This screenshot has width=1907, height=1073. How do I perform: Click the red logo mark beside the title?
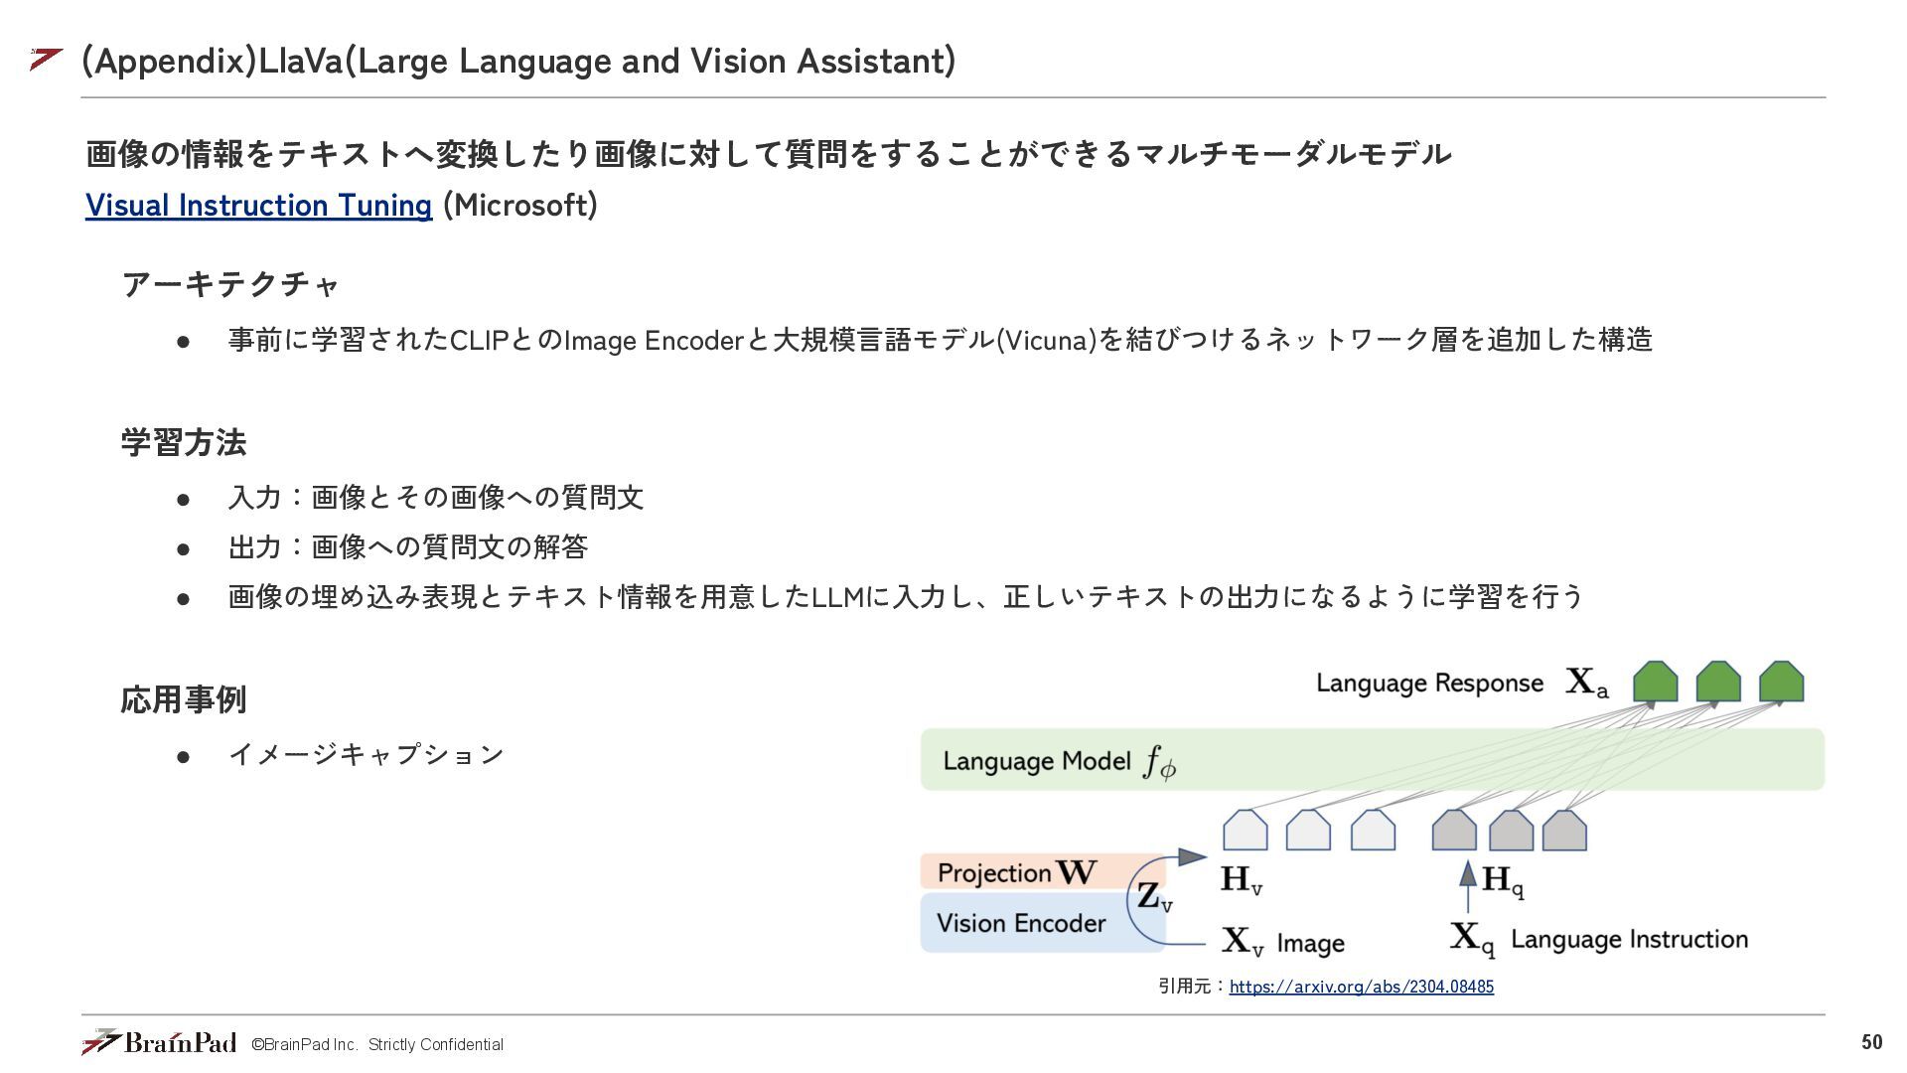pyautogui.click(x=47, y=60)
